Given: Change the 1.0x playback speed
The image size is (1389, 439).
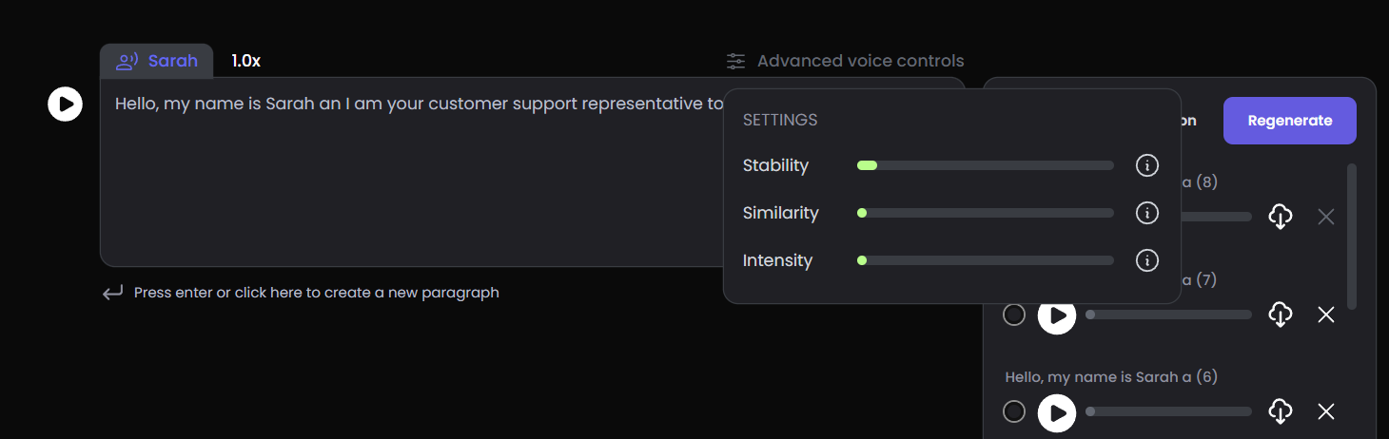Looking at the screenshot, I should click(245, 61).
